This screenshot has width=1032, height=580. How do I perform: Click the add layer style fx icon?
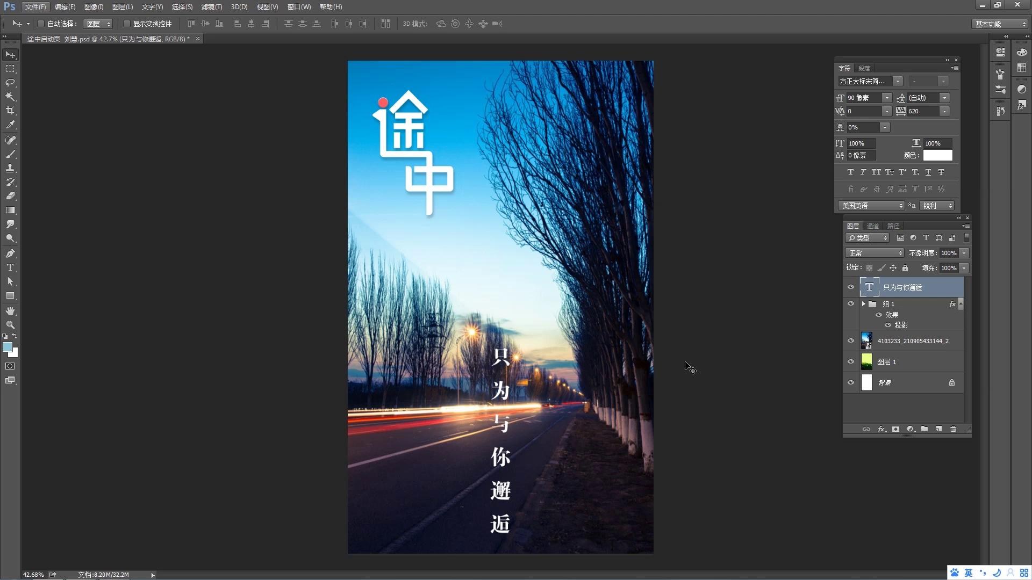point(881,429)
